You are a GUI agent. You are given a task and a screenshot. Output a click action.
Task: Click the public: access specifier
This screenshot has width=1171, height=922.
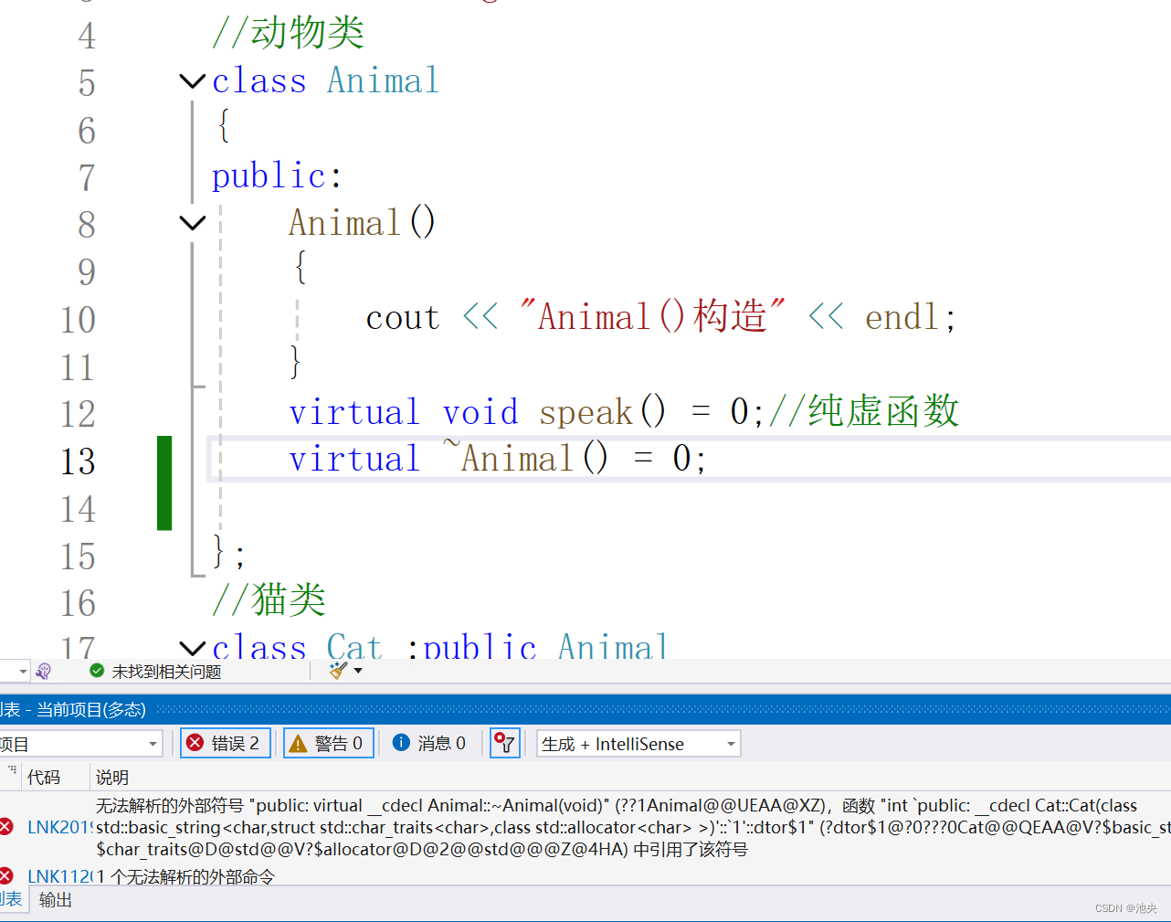pos(277,175)
